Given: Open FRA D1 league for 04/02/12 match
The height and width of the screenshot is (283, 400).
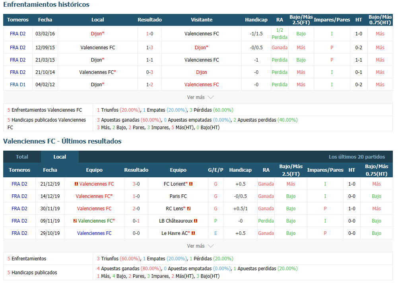Looking at the screenshot, I should [x=17, y=84].
